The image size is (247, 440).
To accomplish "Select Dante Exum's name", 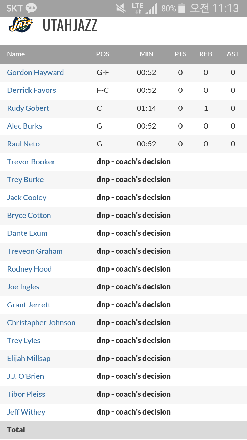I will click(27, 233).
